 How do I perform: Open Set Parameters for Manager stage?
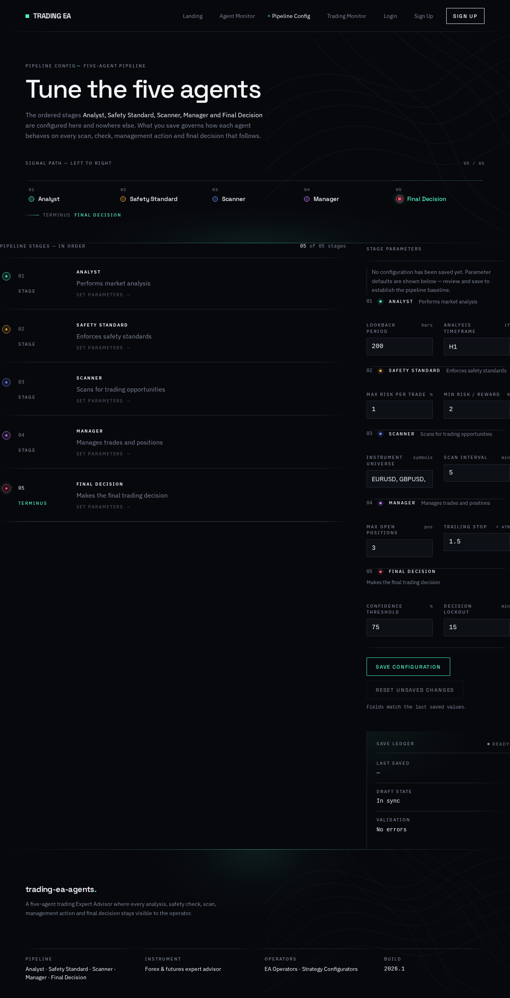tap(104, 454)
